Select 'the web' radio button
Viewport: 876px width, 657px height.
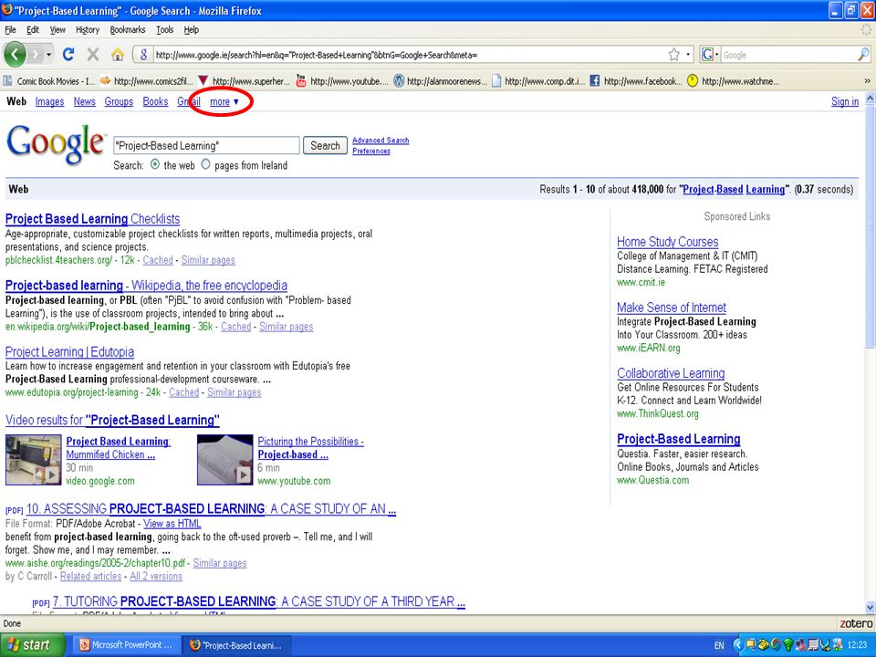pyautogui.click(x=155, y=164)
